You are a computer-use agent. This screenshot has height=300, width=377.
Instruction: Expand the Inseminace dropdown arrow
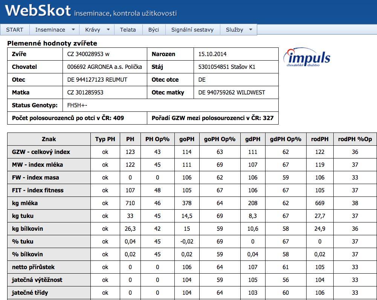pyautogui.click(x=73, y=30)
